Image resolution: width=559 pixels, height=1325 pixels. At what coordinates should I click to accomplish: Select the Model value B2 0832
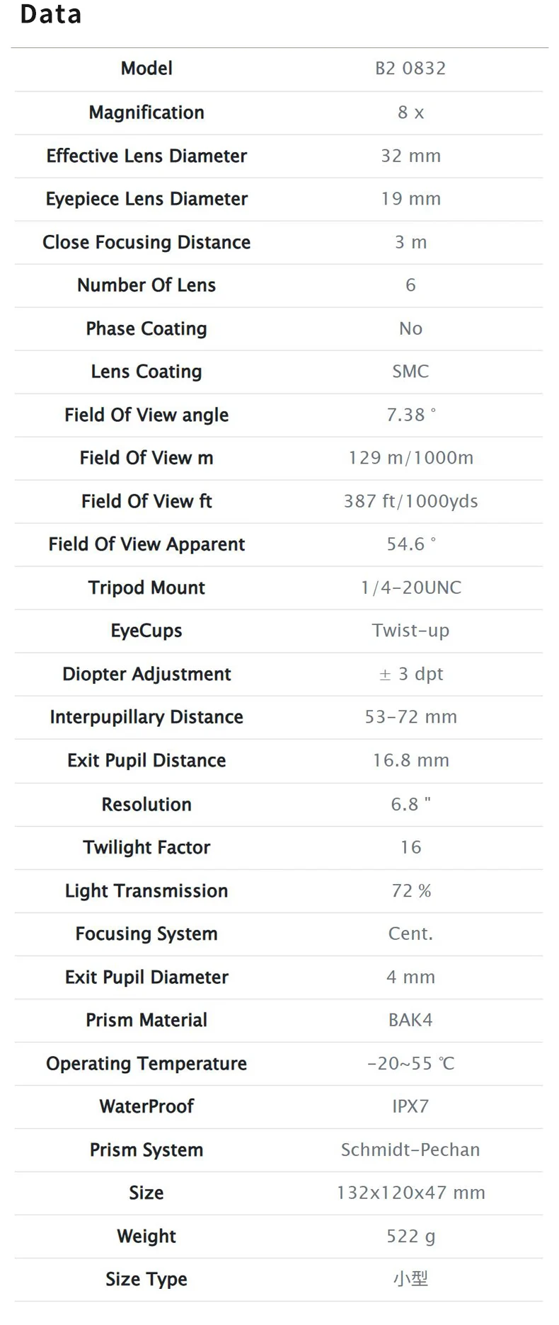(410, 69)
